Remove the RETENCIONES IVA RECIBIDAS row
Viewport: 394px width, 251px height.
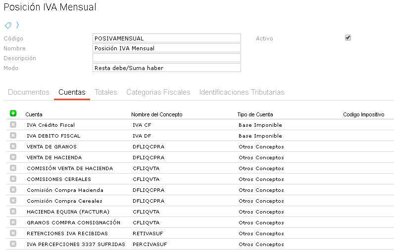13,233
